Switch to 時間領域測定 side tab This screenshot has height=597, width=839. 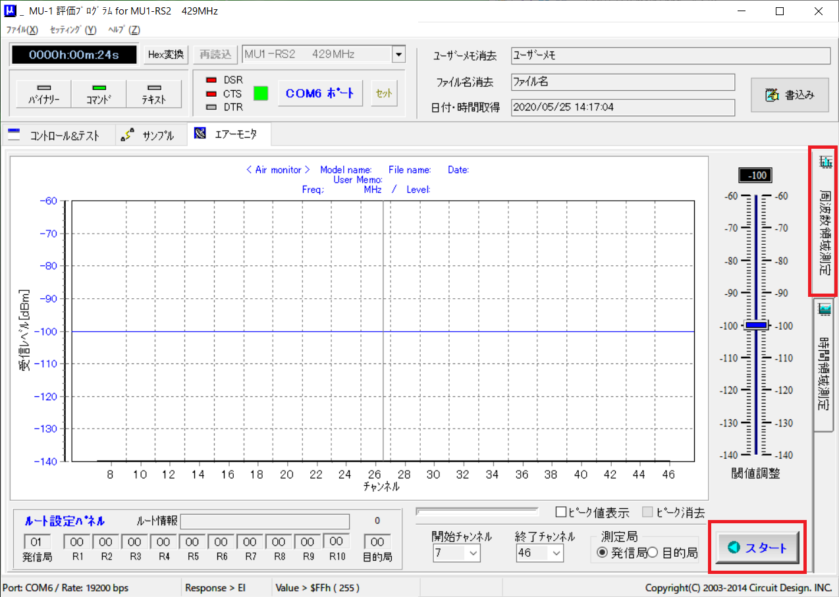click(x=824, y=365)
